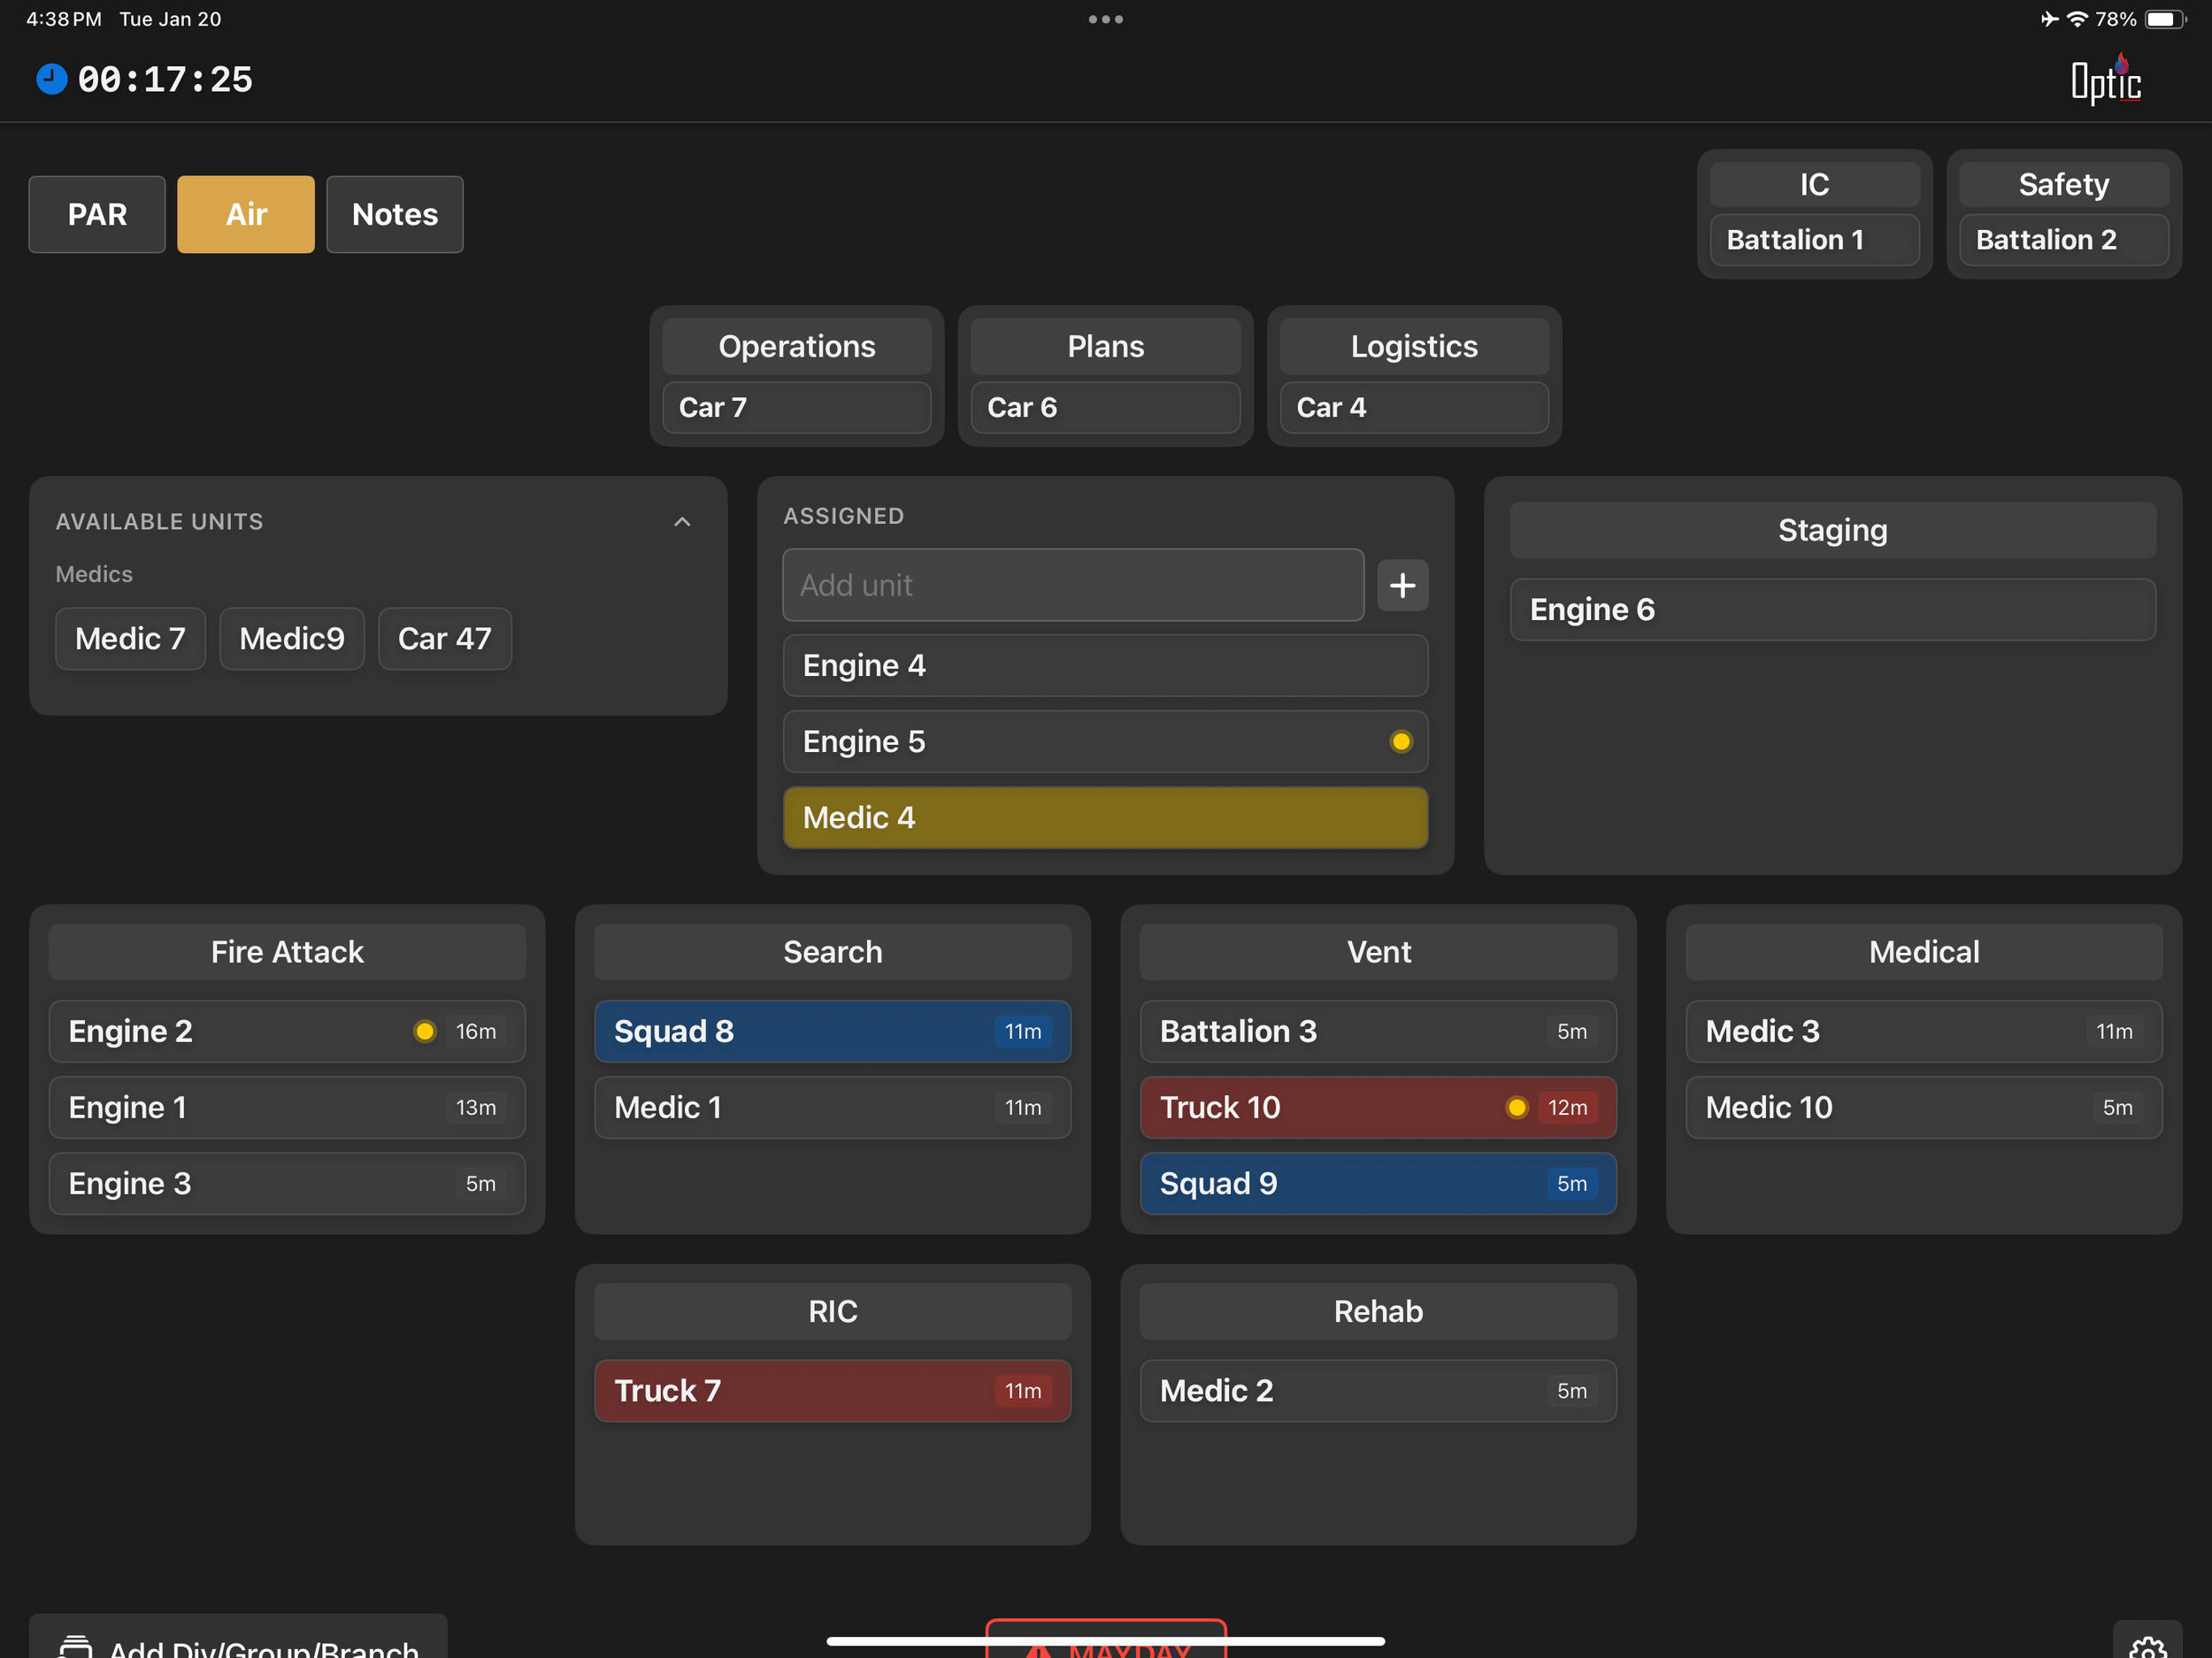The image size is (2212, 1658).
Task: Tap the yellow status dot on Engine 2
Action: (424, 1031)
